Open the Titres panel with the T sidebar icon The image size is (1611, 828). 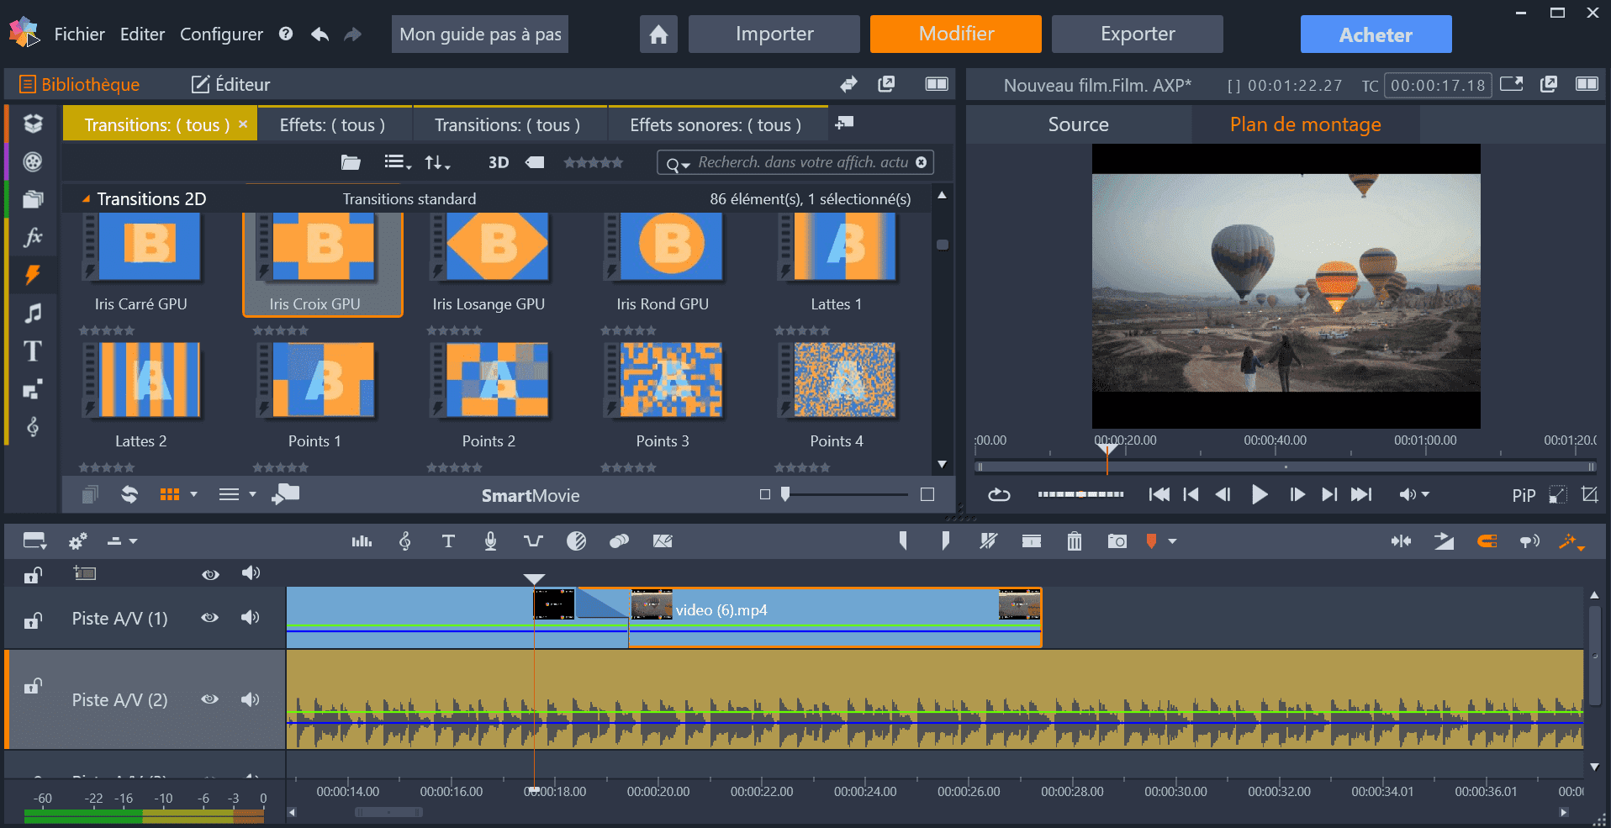[x=32, y=351]
